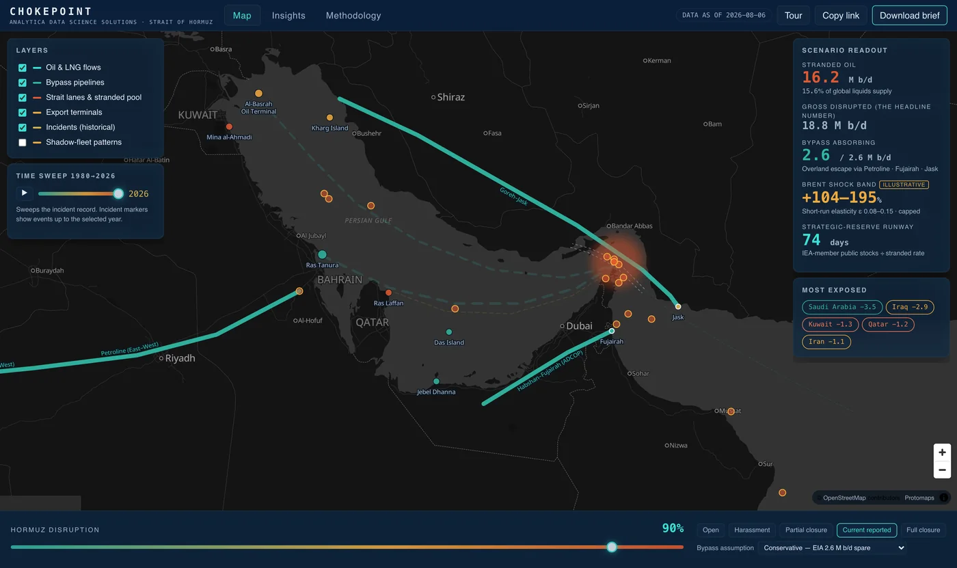Image resolution: width=957 pixels, height=568 pixels.
Task: Click the Goreh-Jask pipeline label
Action: coord(513,196)
